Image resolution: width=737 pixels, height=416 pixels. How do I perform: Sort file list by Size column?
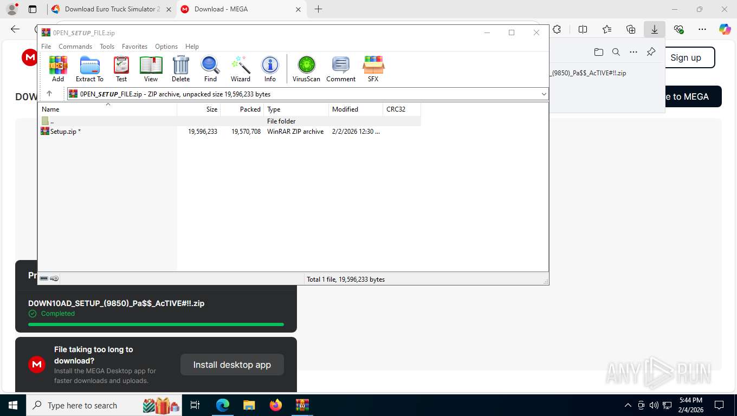click(199, 109)
